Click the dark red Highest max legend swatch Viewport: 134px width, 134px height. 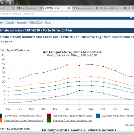(49, 116)
